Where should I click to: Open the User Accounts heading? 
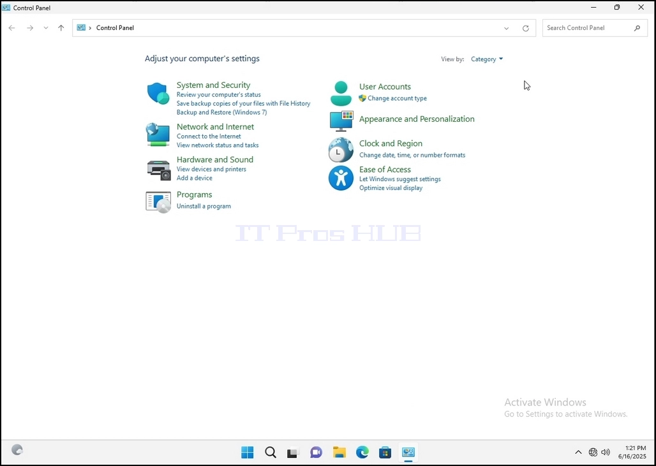(385, 87)
